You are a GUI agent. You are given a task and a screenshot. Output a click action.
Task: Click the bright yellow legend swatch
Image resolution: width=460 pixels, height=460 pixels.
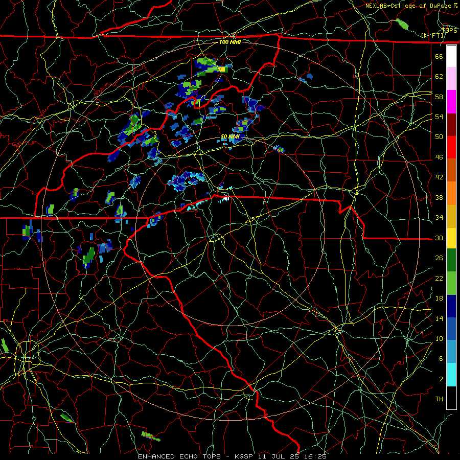click(451, 238)
